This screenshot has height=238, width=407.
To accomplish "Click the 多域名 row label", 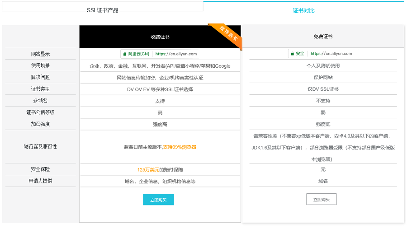I will pyautogui.click(x=41, y=101).
